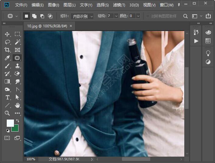Image resolution: width=215 pixels, height=163 pixels.
Task: Collapse the rightmost panel dock arrows
Action: coord(211,23)
